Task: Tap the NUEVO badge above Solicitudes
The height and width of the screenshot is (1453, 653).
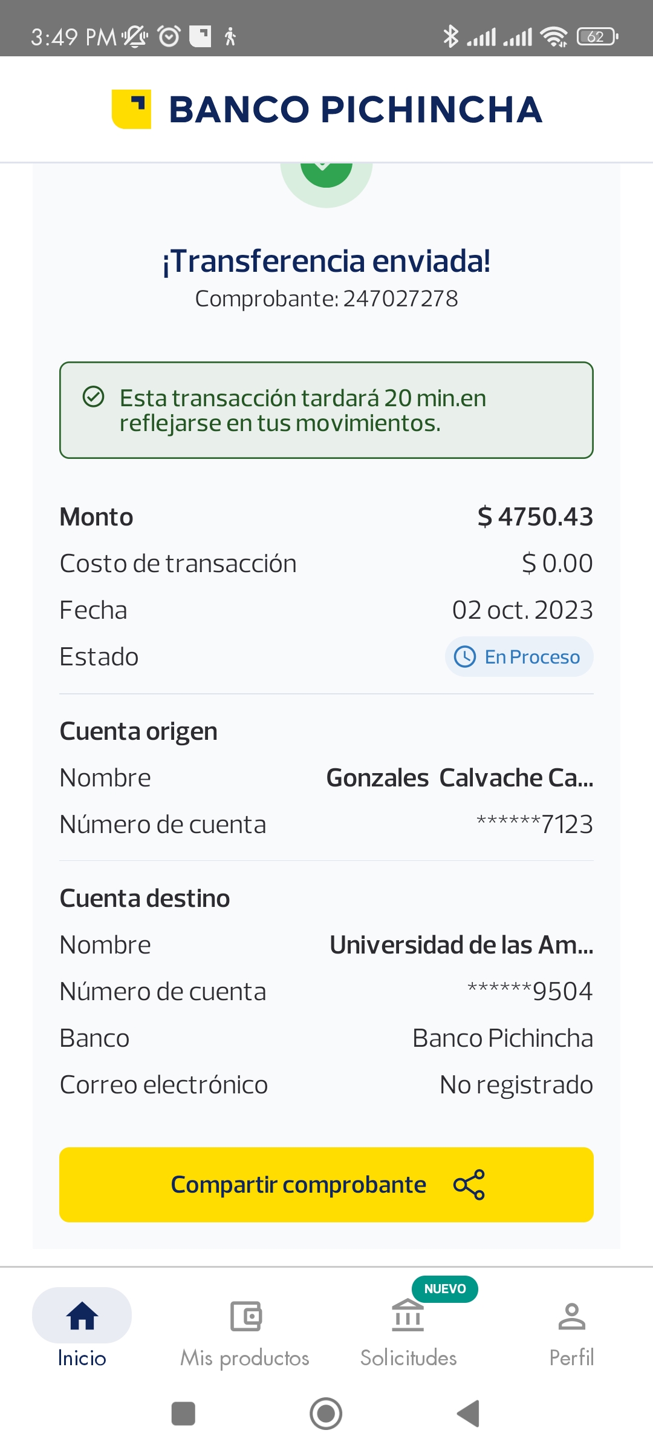Action: (x=445, y=1289)
